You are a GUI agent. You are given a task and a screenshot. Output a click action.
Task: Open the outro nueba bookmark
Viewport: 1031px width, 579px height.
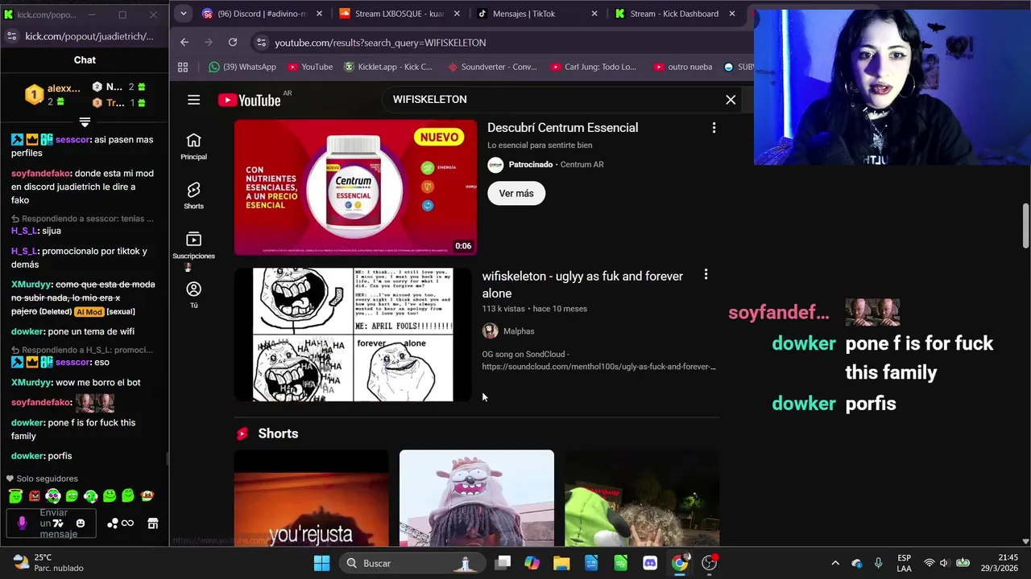pyautogui.click(x=683, y=67)
